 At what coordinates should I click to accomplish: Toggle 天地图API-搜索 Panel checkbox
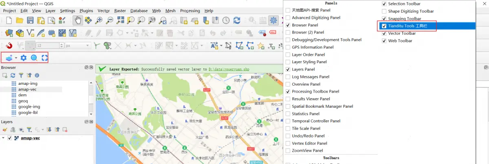tap(288, 10)
